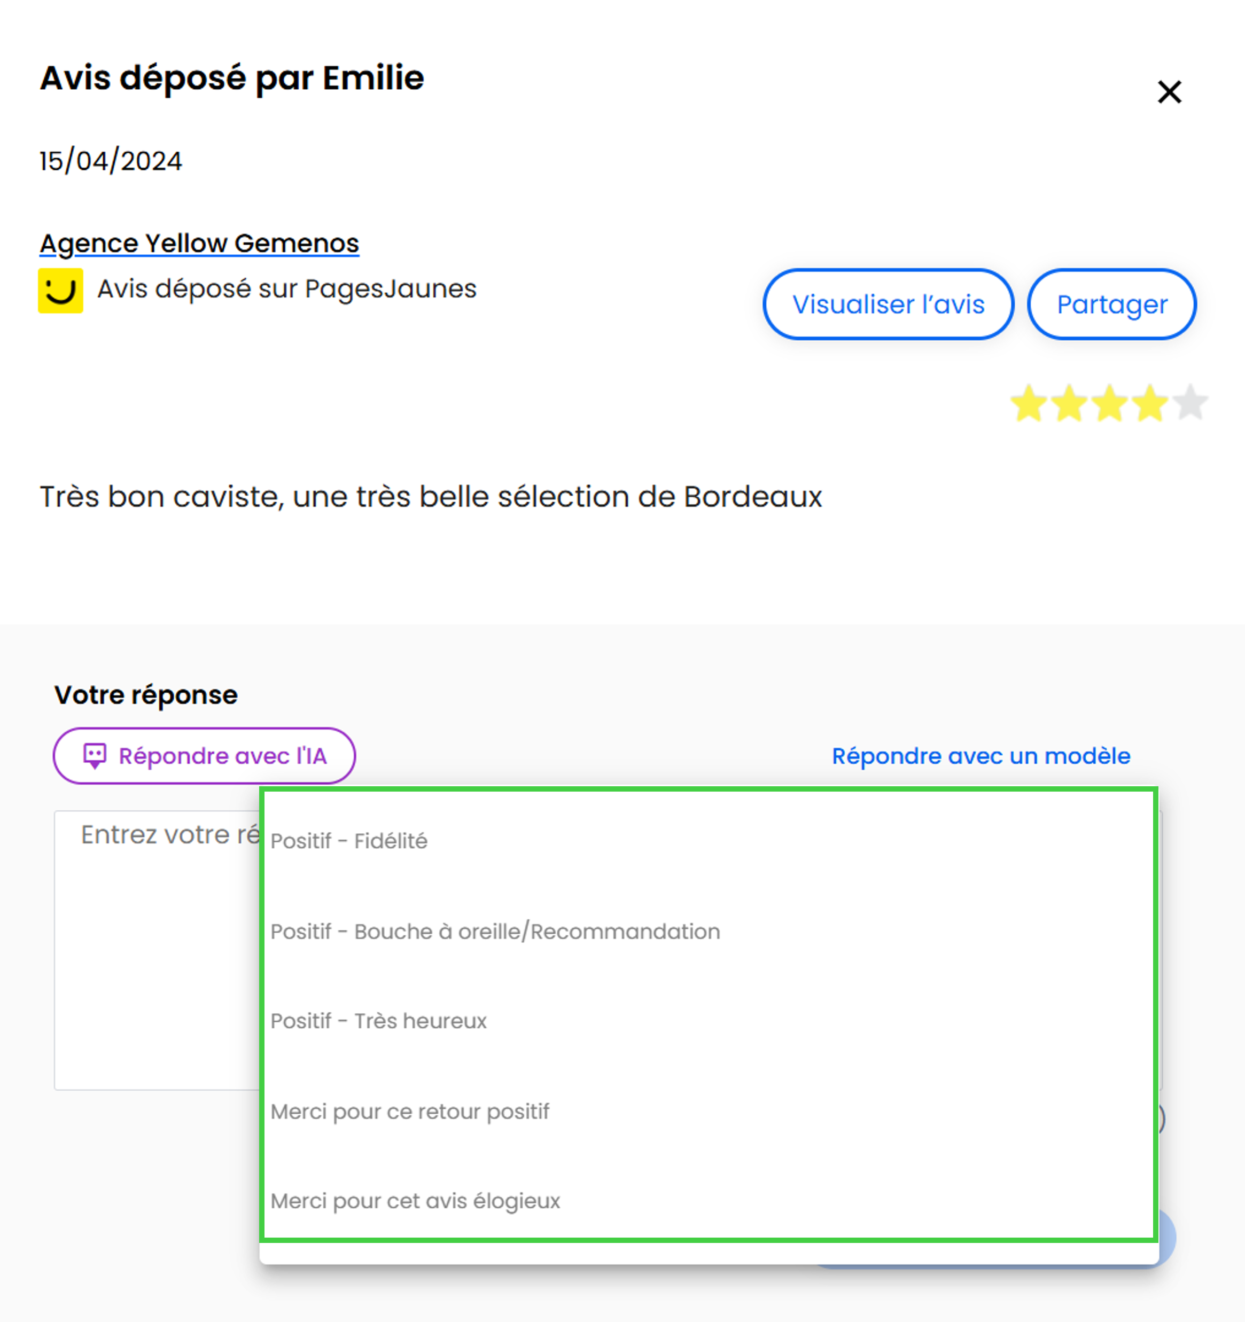Screen dimensions: 1245x1322
Task: Focus the Entrez votre réponse text area
Action: point(157,950)
